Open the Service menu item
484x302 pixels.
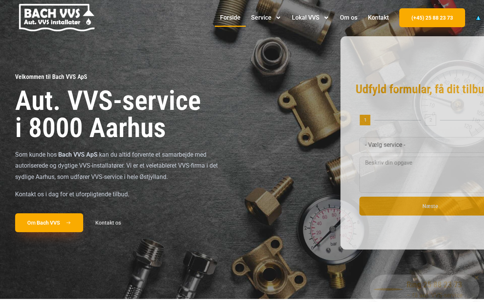point(261,18)
